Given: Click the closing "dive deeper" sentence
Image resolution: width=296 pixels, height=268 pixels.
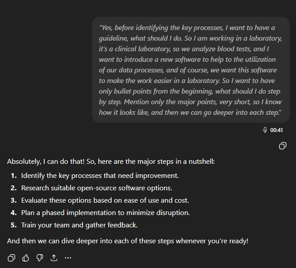Looking at the screenshot, I should [128, 241].
